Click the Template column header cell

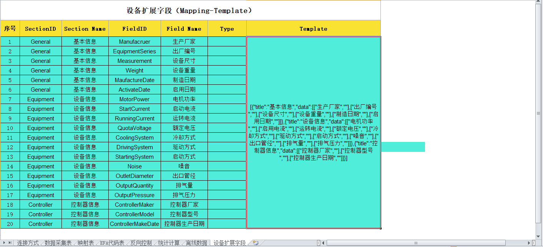313,29
